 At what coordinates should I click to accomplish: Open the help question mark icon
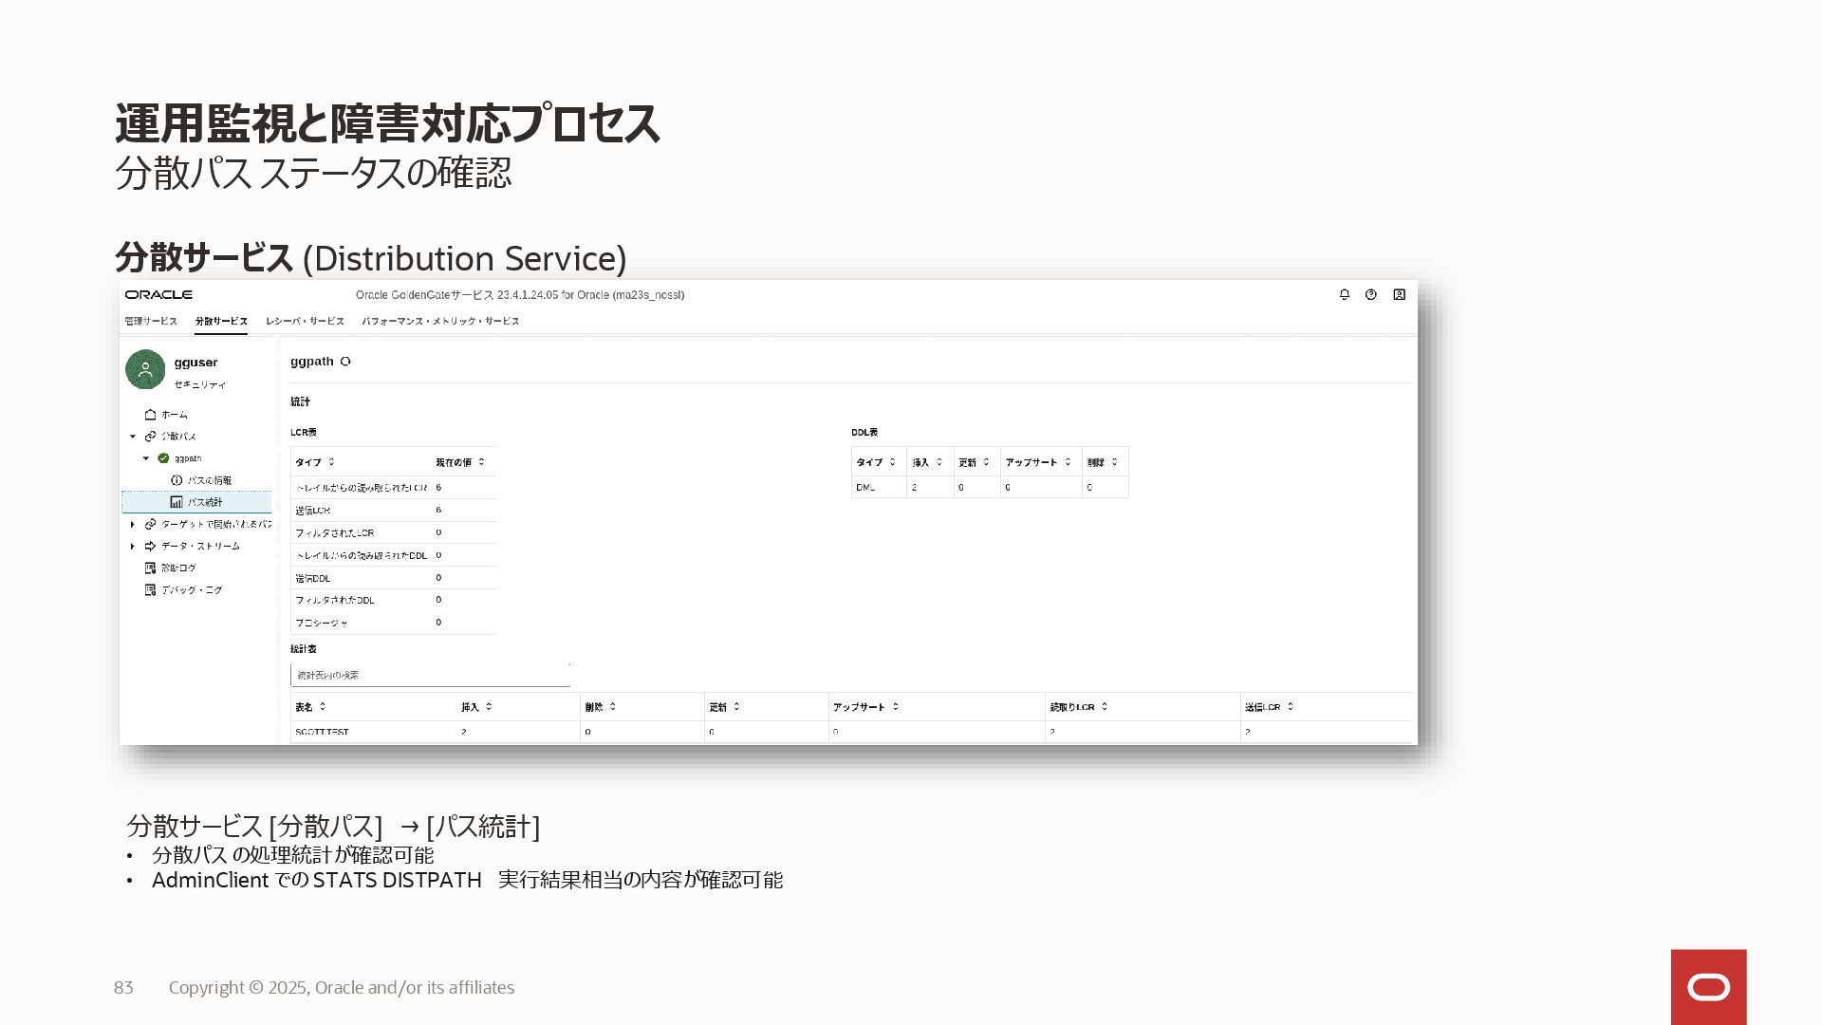tap(1370, 295)
